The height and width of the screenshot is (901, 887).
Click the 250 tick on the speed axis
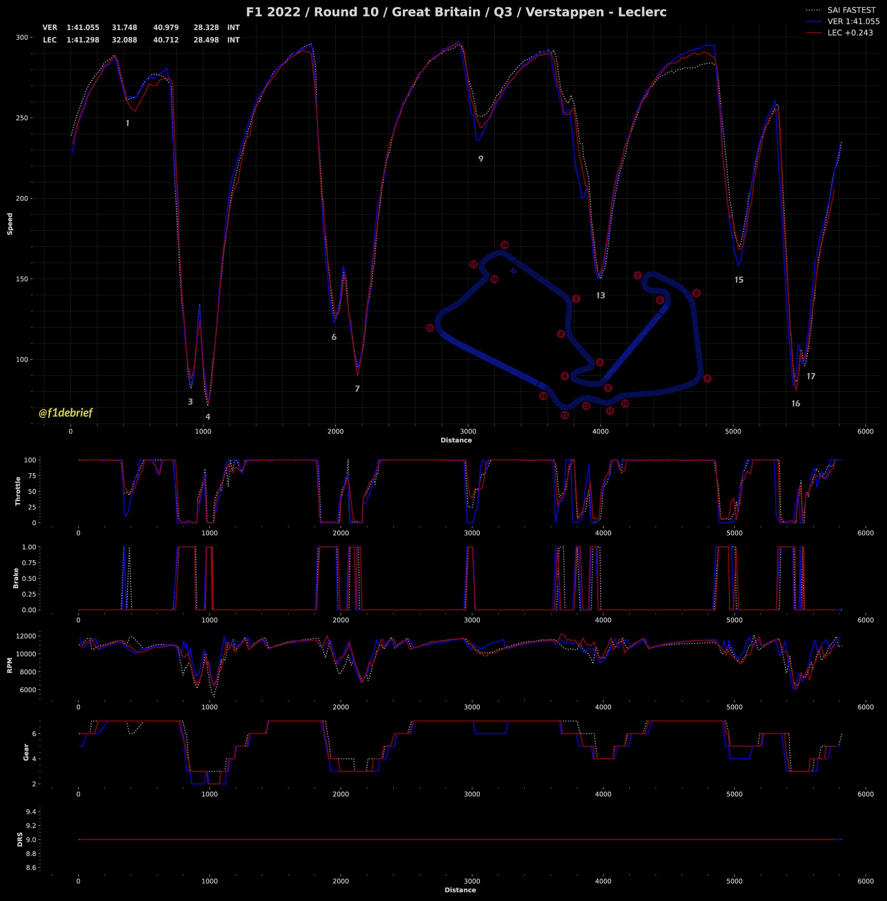pyautogui.click(x=22, y=118)
